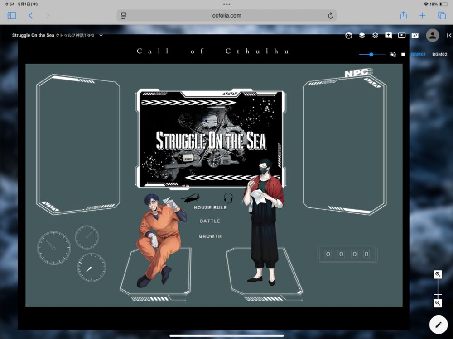
Task: Click the Struggle On the Sea title image
Action: click(x=211, y=139)
